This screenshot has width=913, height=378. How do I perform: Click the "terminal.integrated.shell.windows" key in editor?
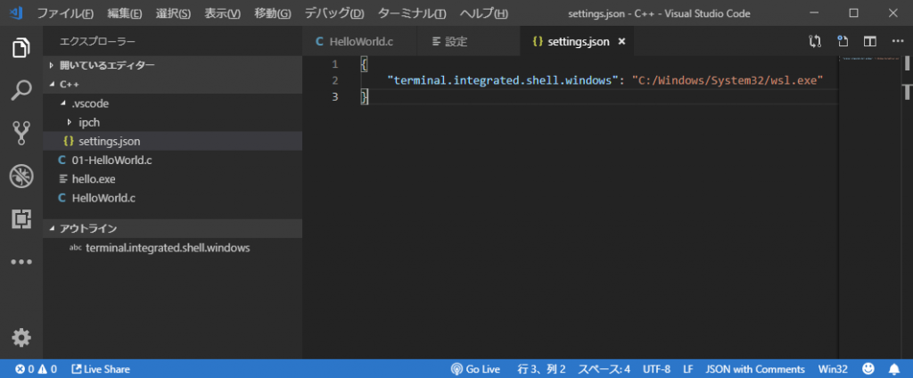click(x=502, y=80)
